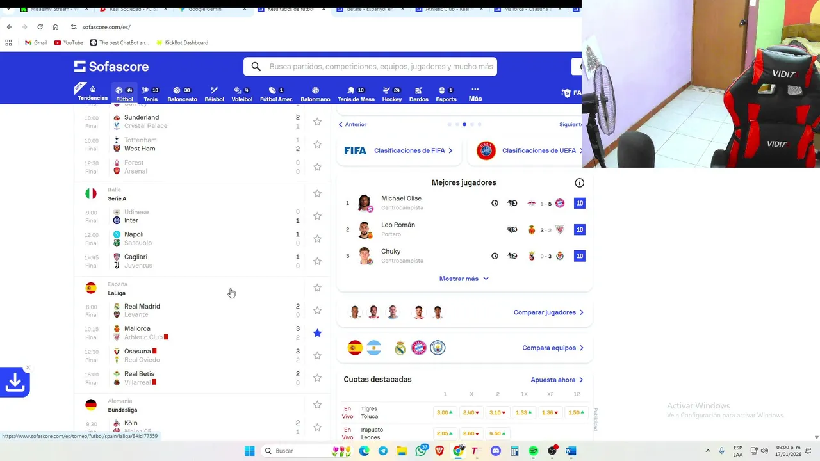Screen dimensions: 820x461
Task: Open the Voleibol sport tab
Action: pos(242,94)
